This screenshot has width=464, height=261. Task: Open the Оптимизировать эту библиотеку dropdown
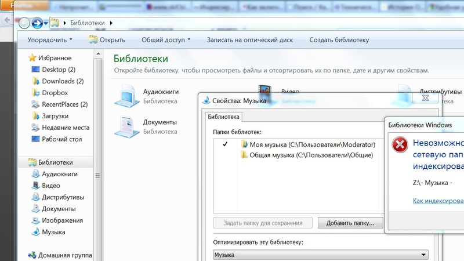[321, 255]
